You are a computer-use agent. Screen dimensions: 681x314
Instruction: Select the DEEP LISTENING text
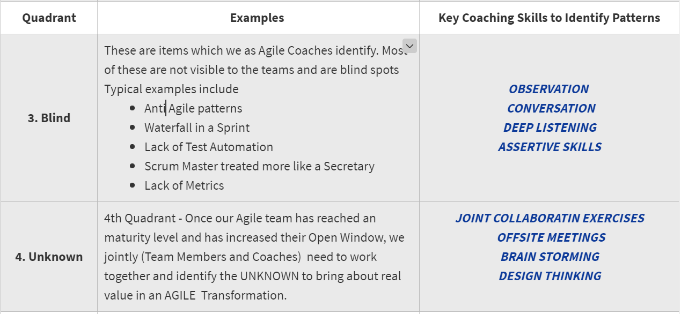550,128
